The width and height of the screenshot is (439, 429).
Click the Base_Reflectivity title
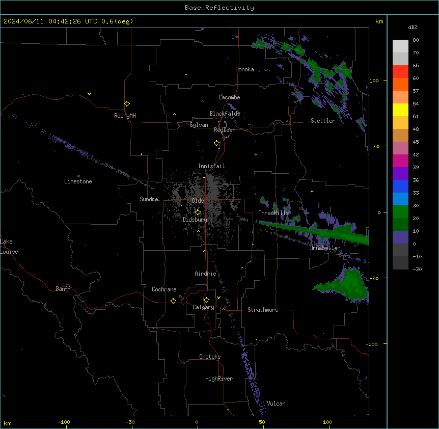(220, 8)
